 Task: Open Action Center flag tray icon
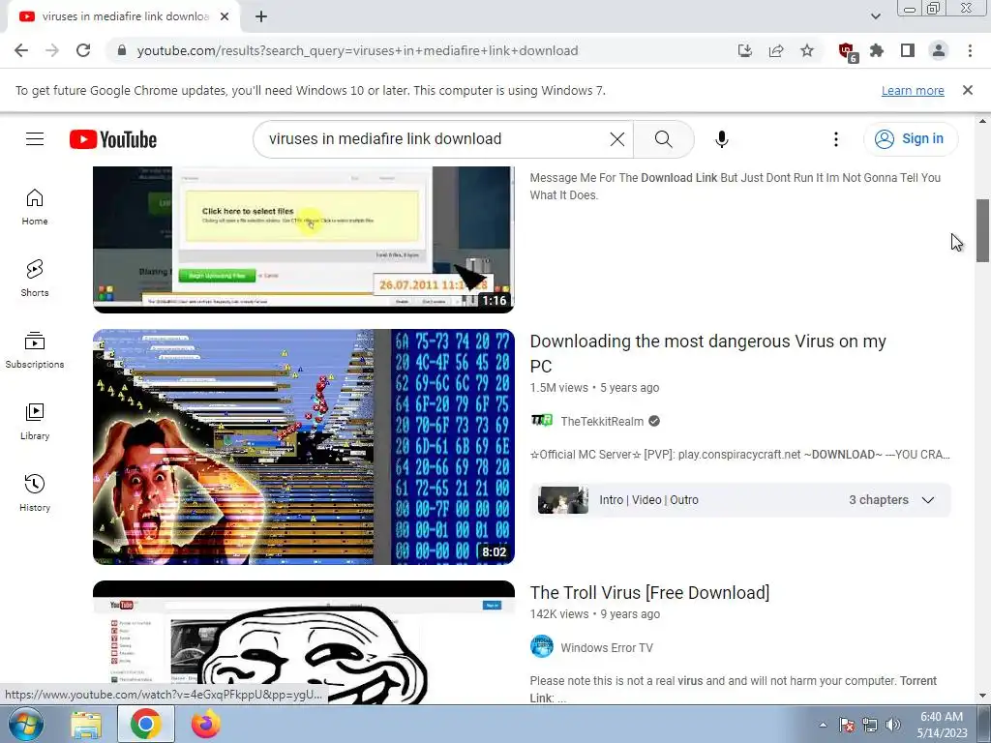pyautogui.click(x=847, y=725)
